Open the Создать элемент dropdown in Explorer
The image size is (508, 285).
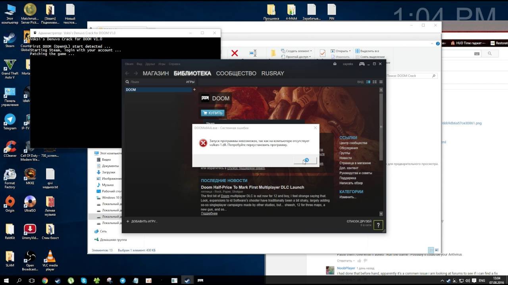tap(296, 51)
